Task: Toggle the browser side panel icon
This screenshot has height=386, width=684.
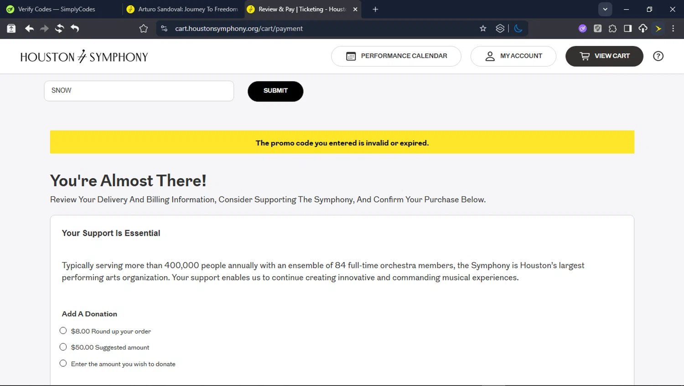Action: click(x=628, y=28)
